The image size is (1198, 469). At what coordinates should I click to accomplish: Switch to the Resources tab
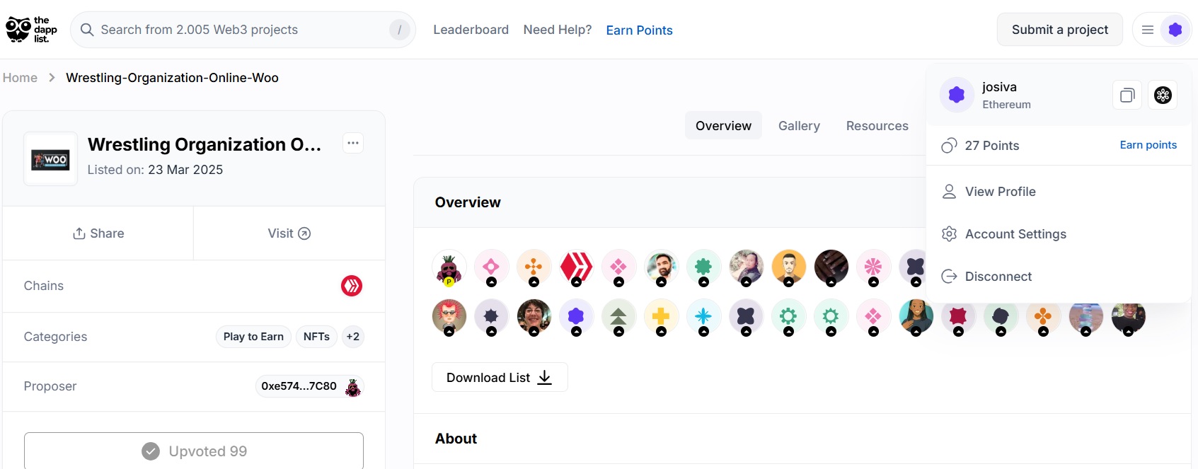[877, 125]
